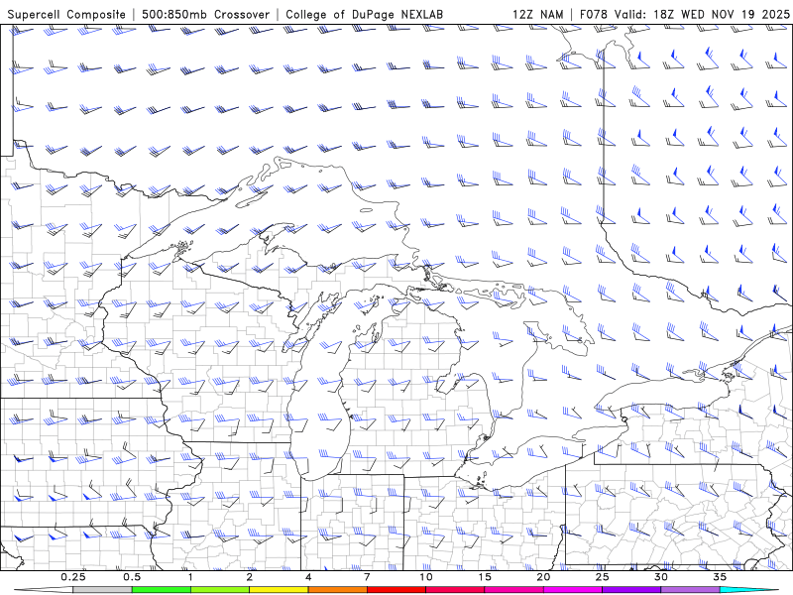793x595 pixels.
Task: Click the '500:850mb Crossover' header text
Action: point(206,14)
